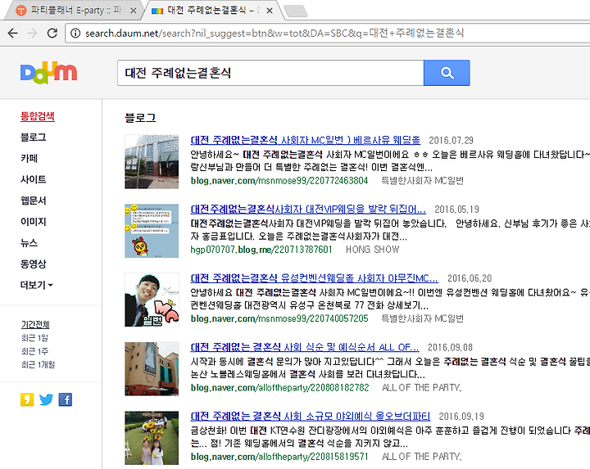
Task: Open URL blog.naver.com/alloftheparty/220815819571
Action: 279,457
